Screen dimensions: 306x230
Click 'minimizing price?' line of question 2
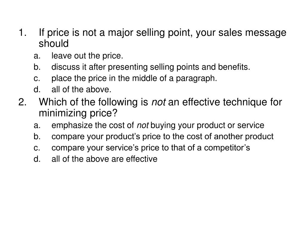point(78,113)
